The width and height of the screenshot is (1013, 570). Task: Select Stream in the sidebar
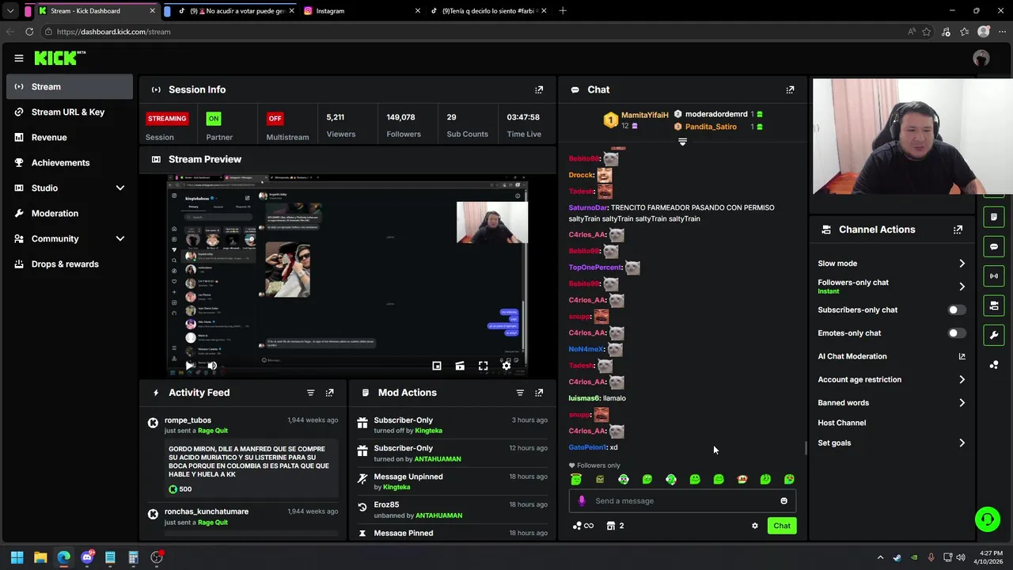[70, 86]
